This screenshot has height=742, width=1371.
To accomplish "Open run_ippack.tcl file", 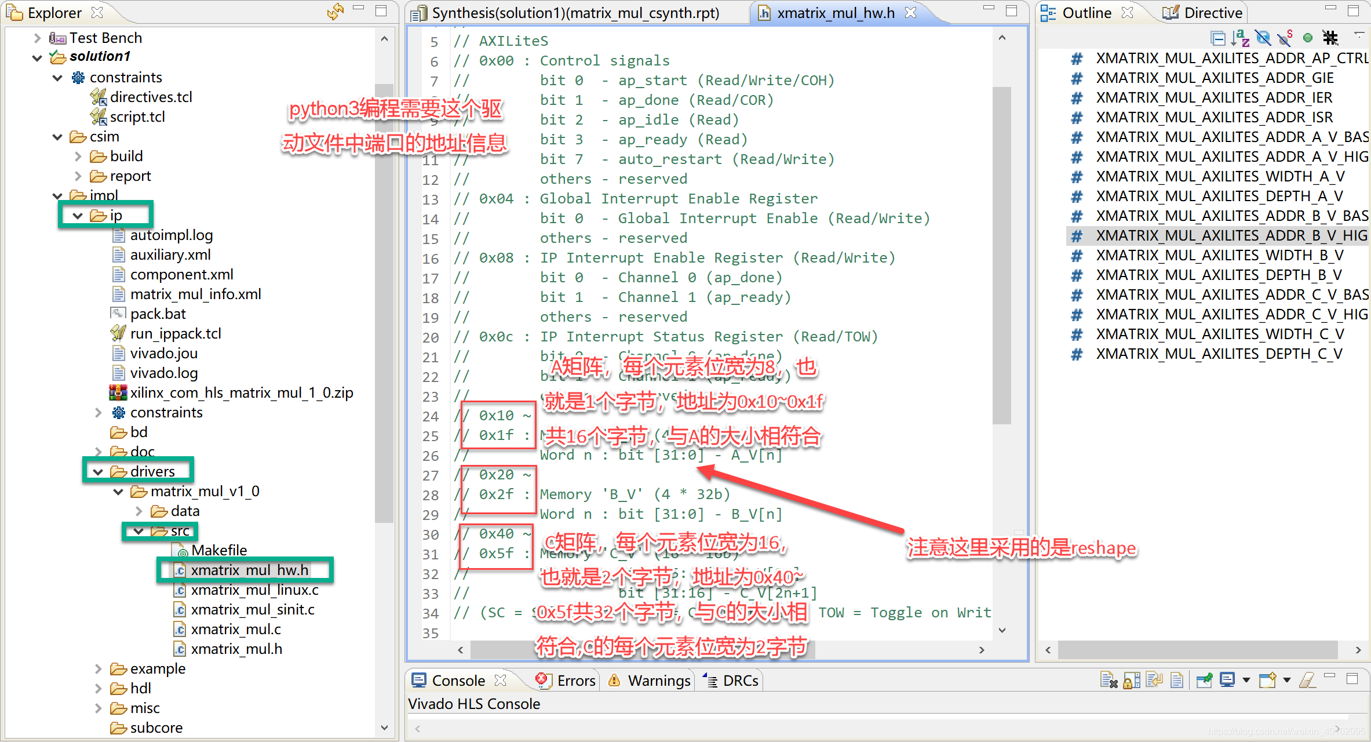I will pos(176,334).
